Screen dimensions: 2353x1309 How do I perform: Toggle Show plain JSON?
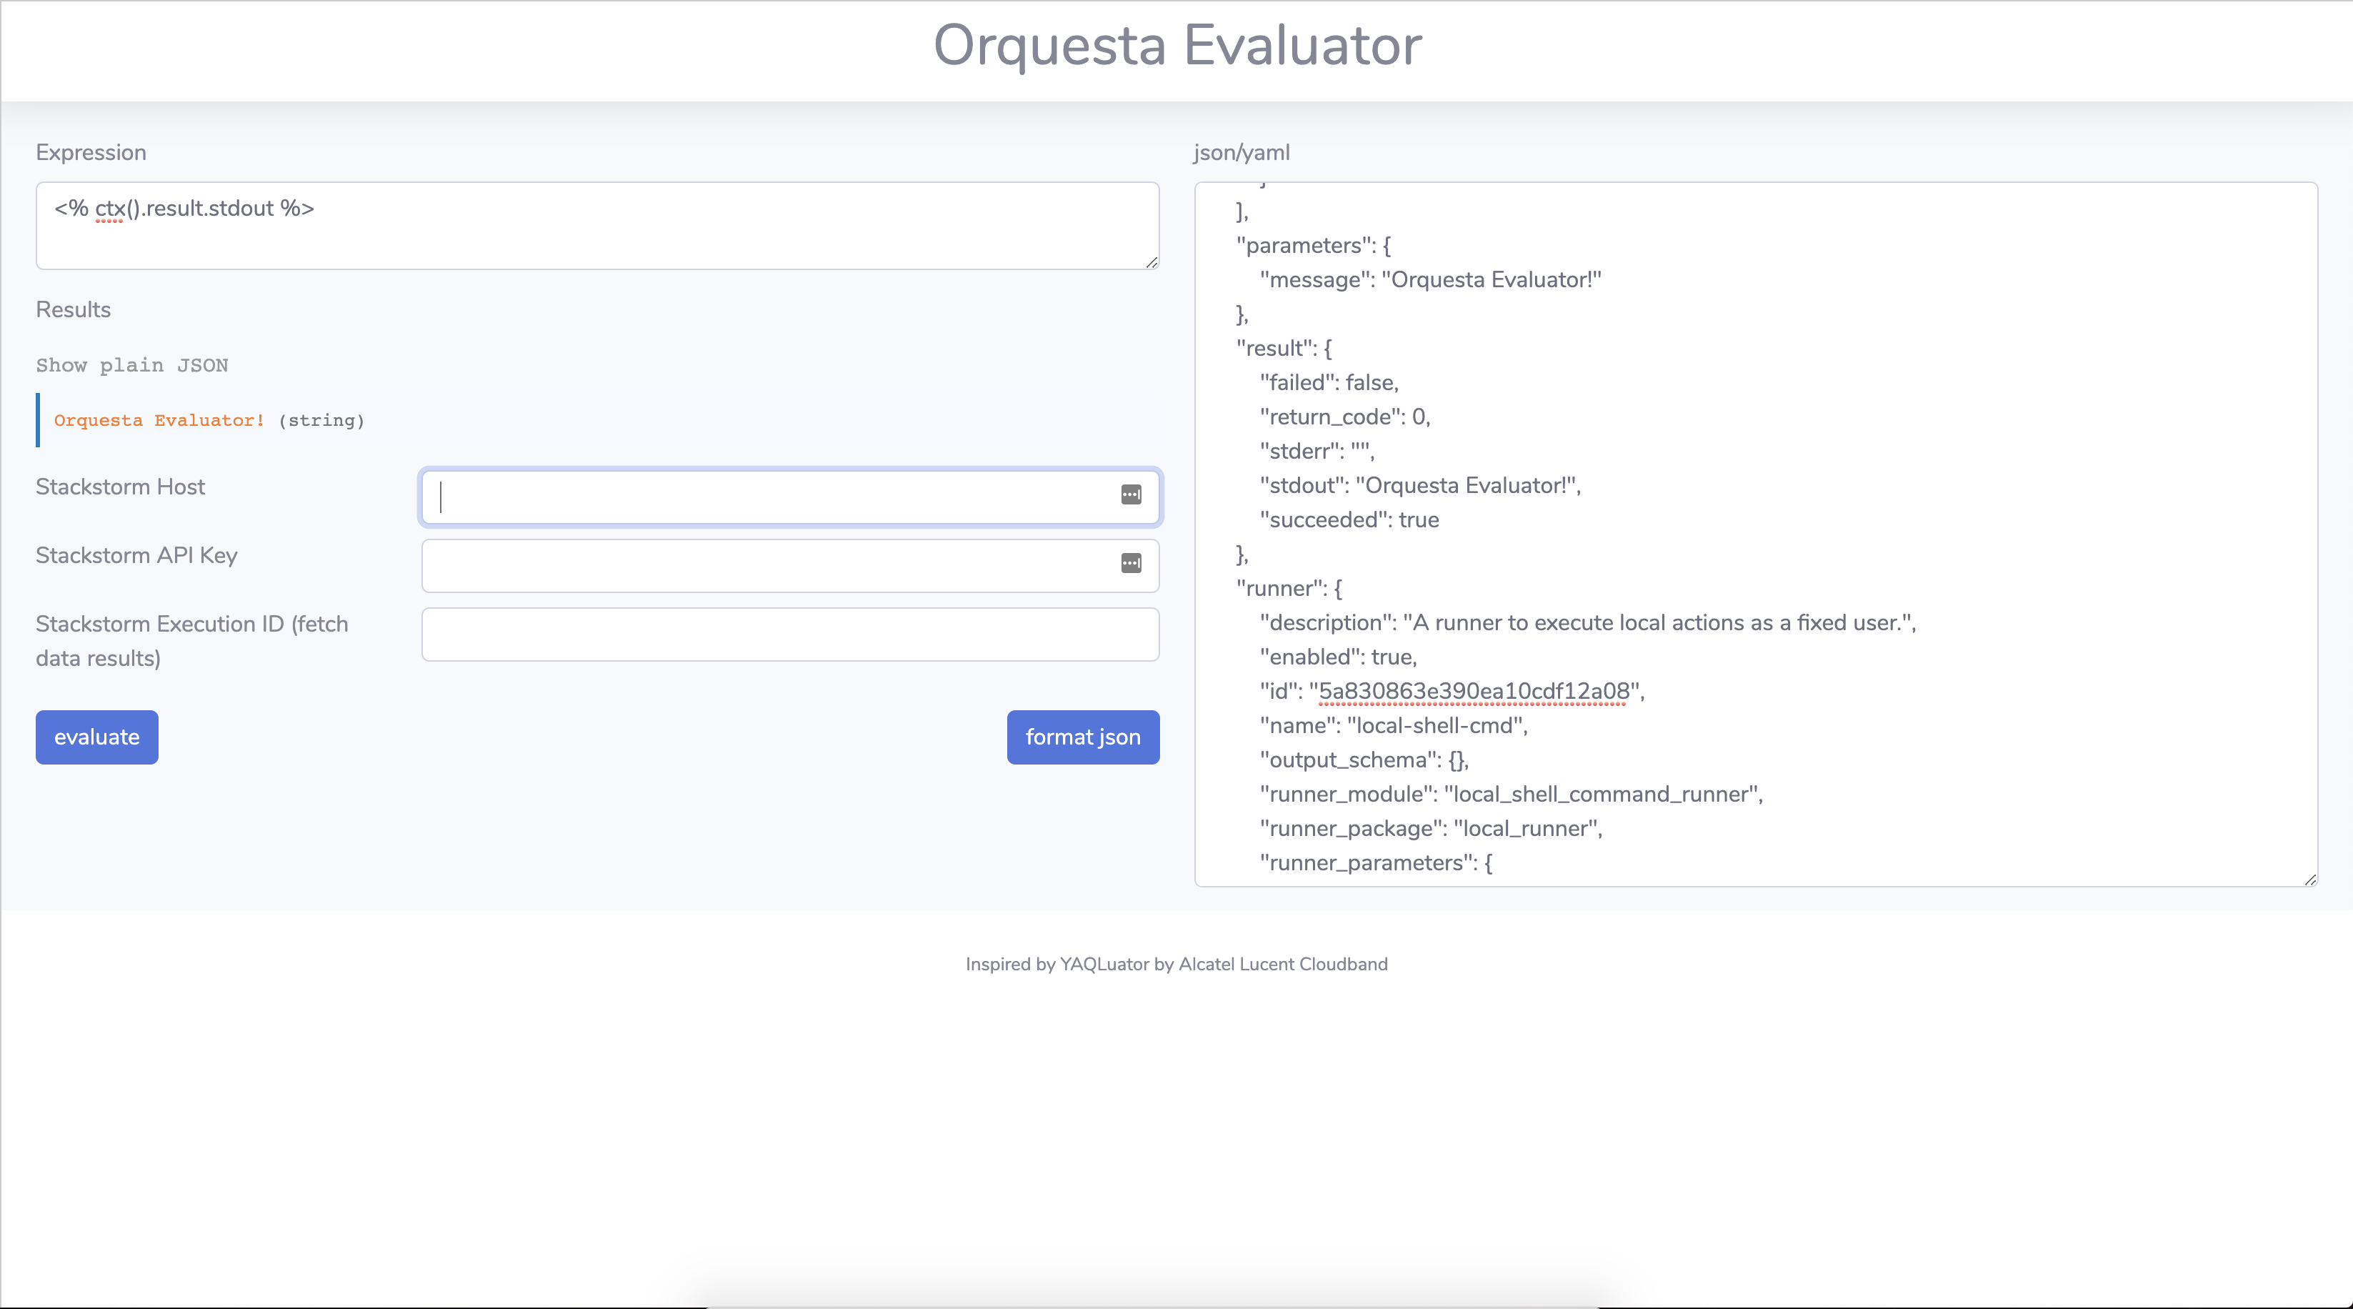click(x=131, y=365)
